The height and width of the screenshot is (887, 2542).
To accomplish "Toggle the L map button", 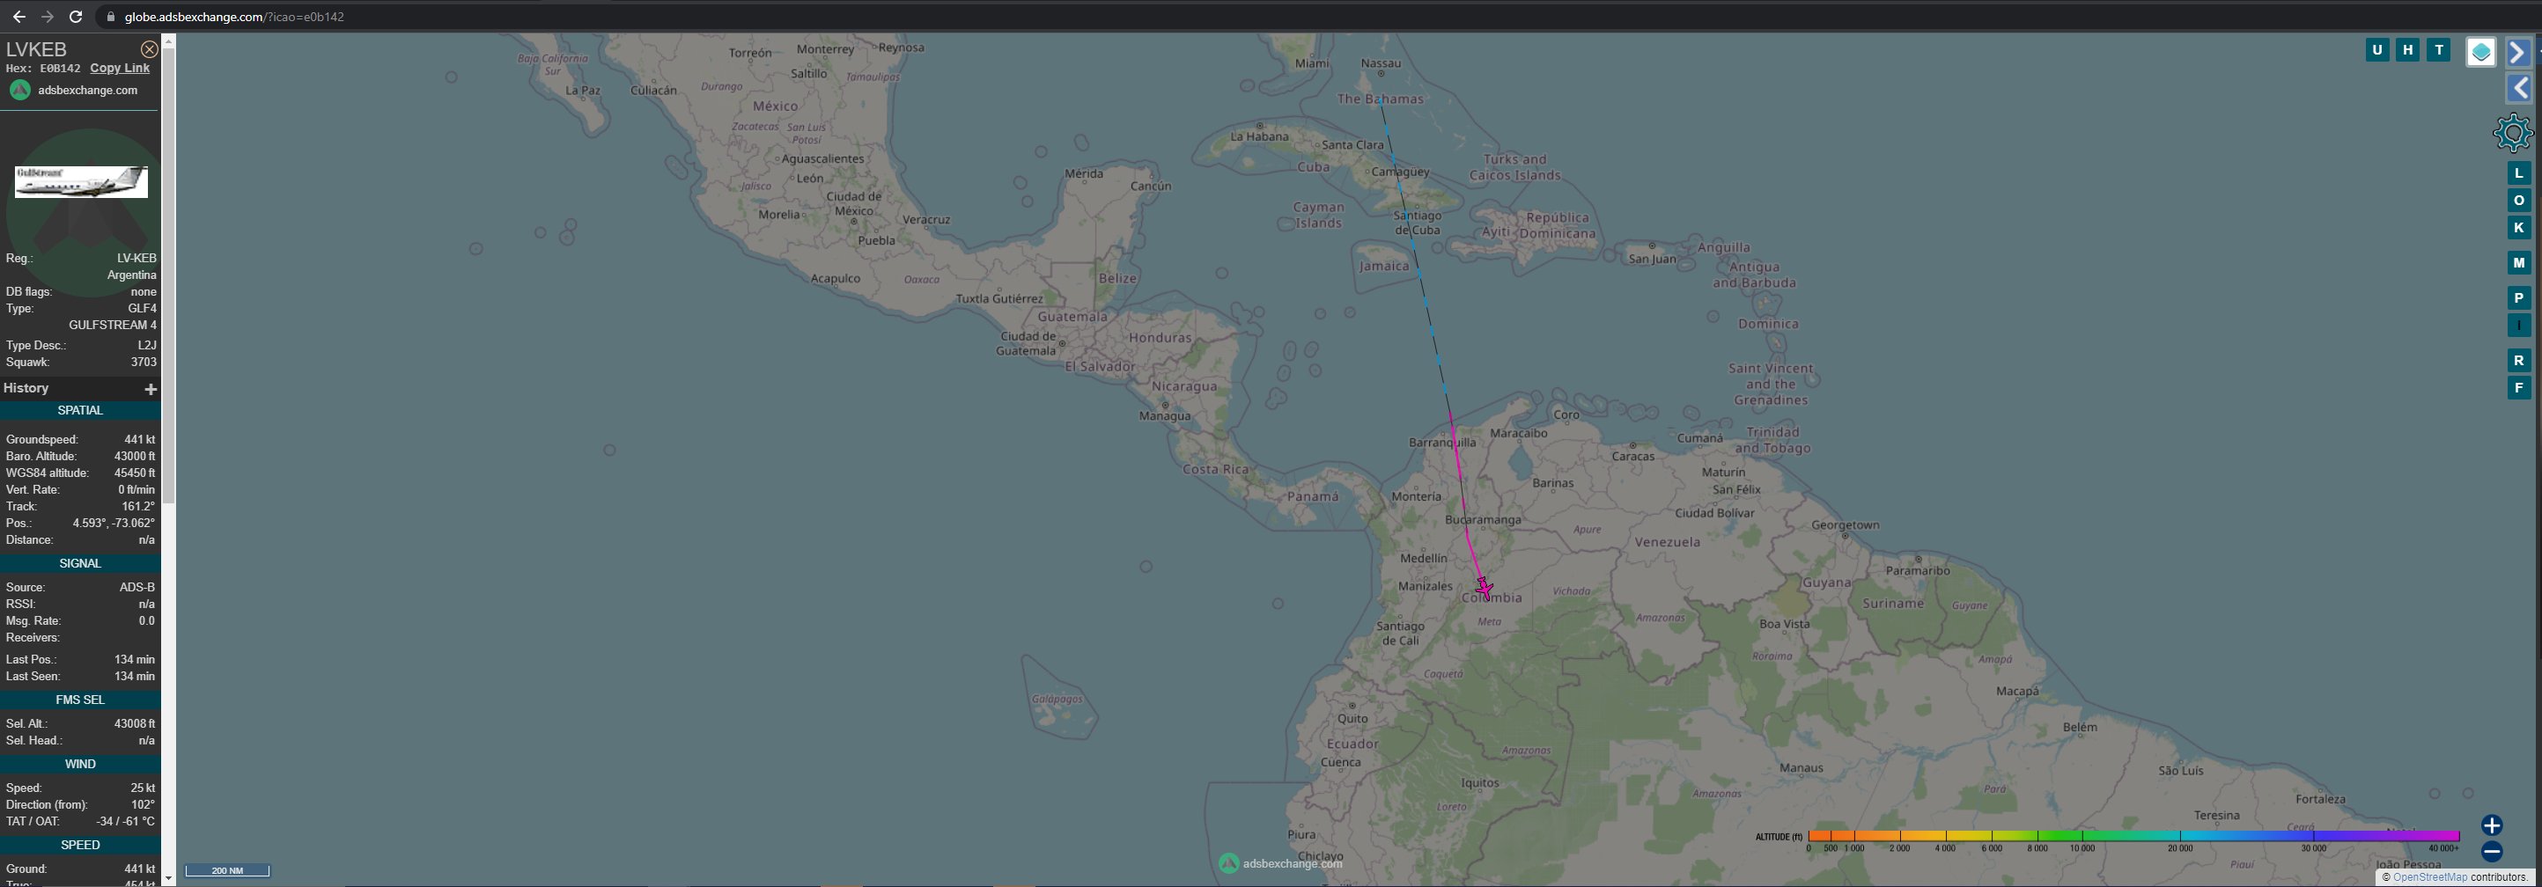I will 2518,172.
